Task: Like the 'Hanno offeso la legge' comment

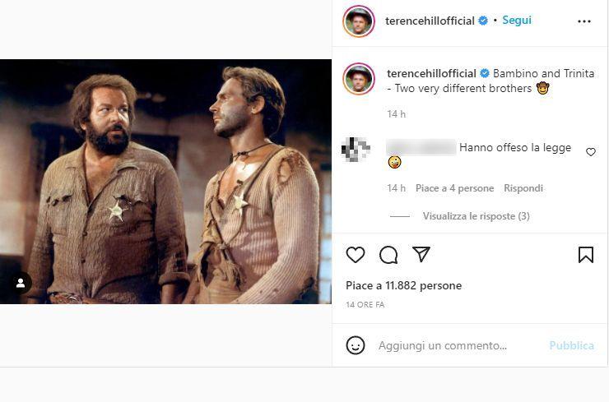Action: [591, 152]
